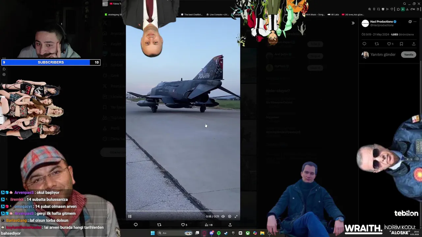Click the Grok explain icon on the post
Image resolution: width=422 pixels, height=237 pixels.
tap(410, 22)
